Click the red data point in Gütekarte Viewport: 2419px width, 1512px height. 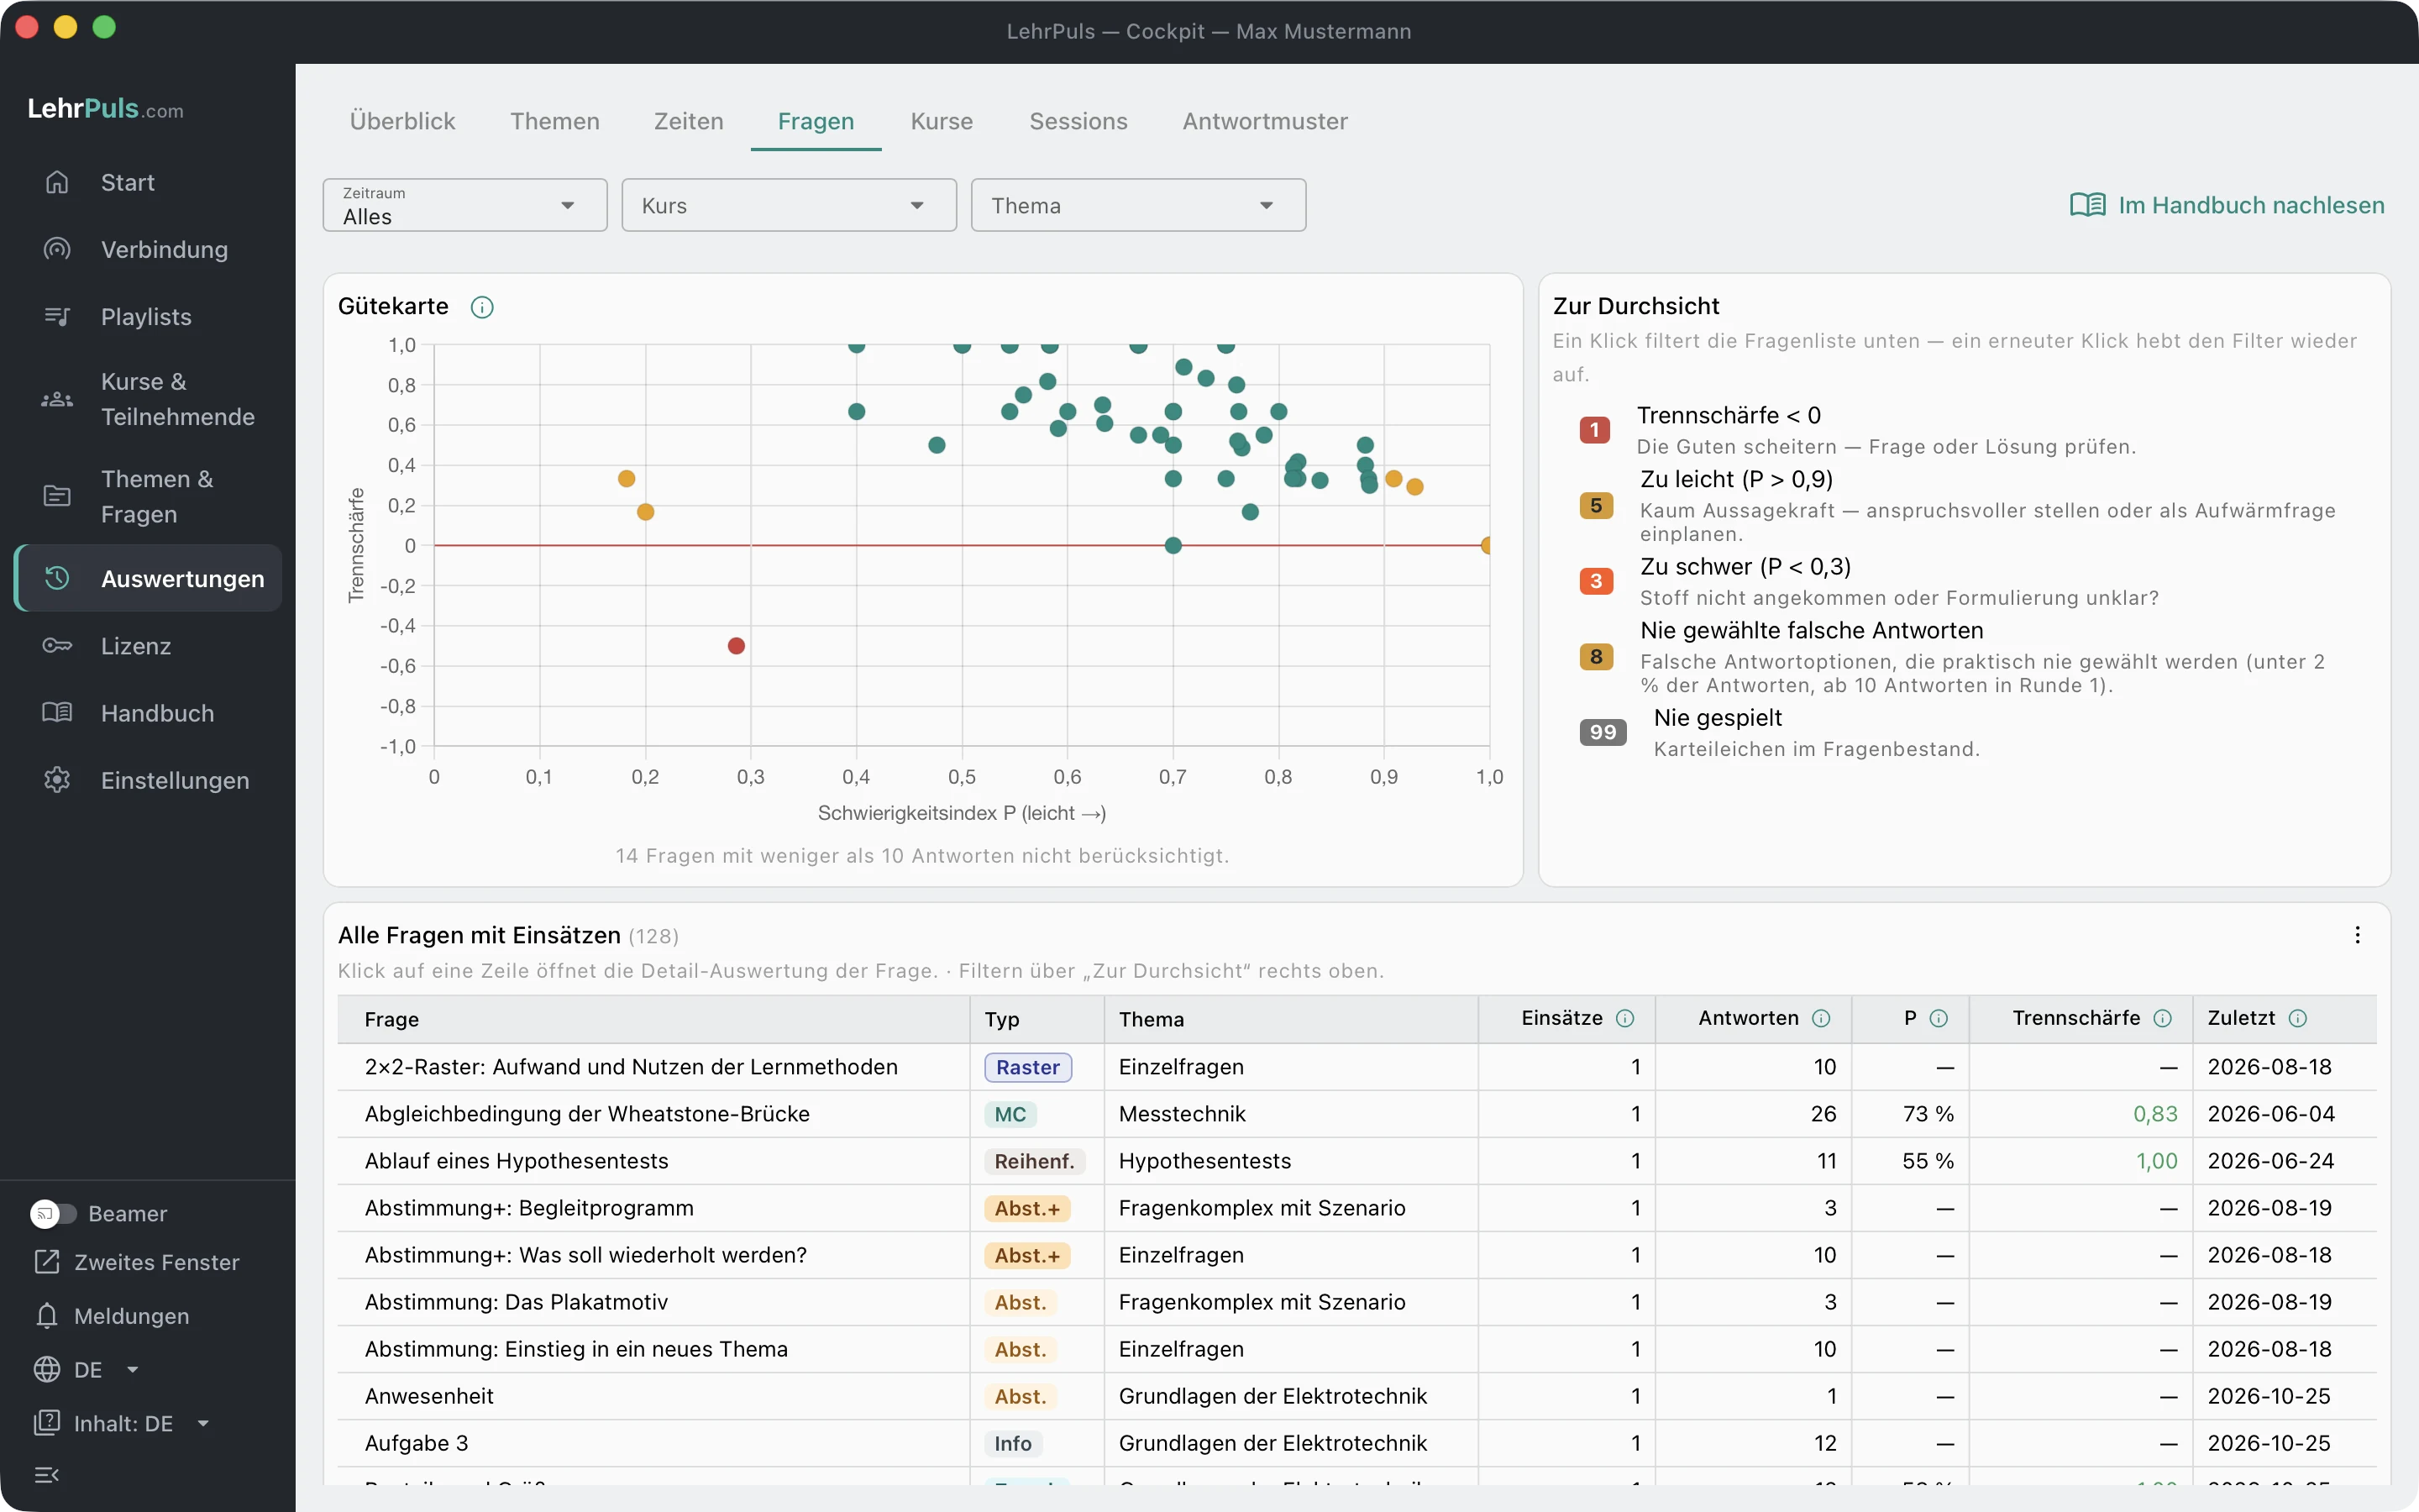coord(736,646)
